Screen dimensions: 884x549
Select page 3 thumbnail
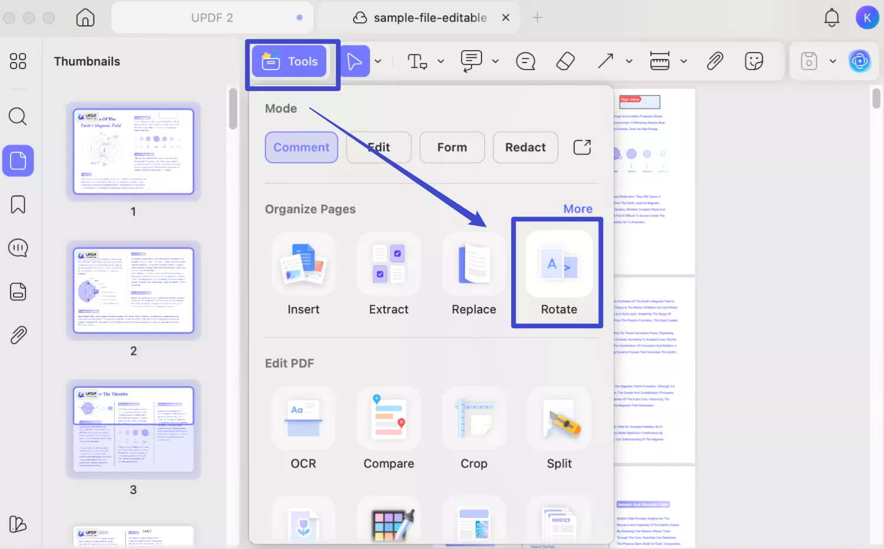pos(133,429)
